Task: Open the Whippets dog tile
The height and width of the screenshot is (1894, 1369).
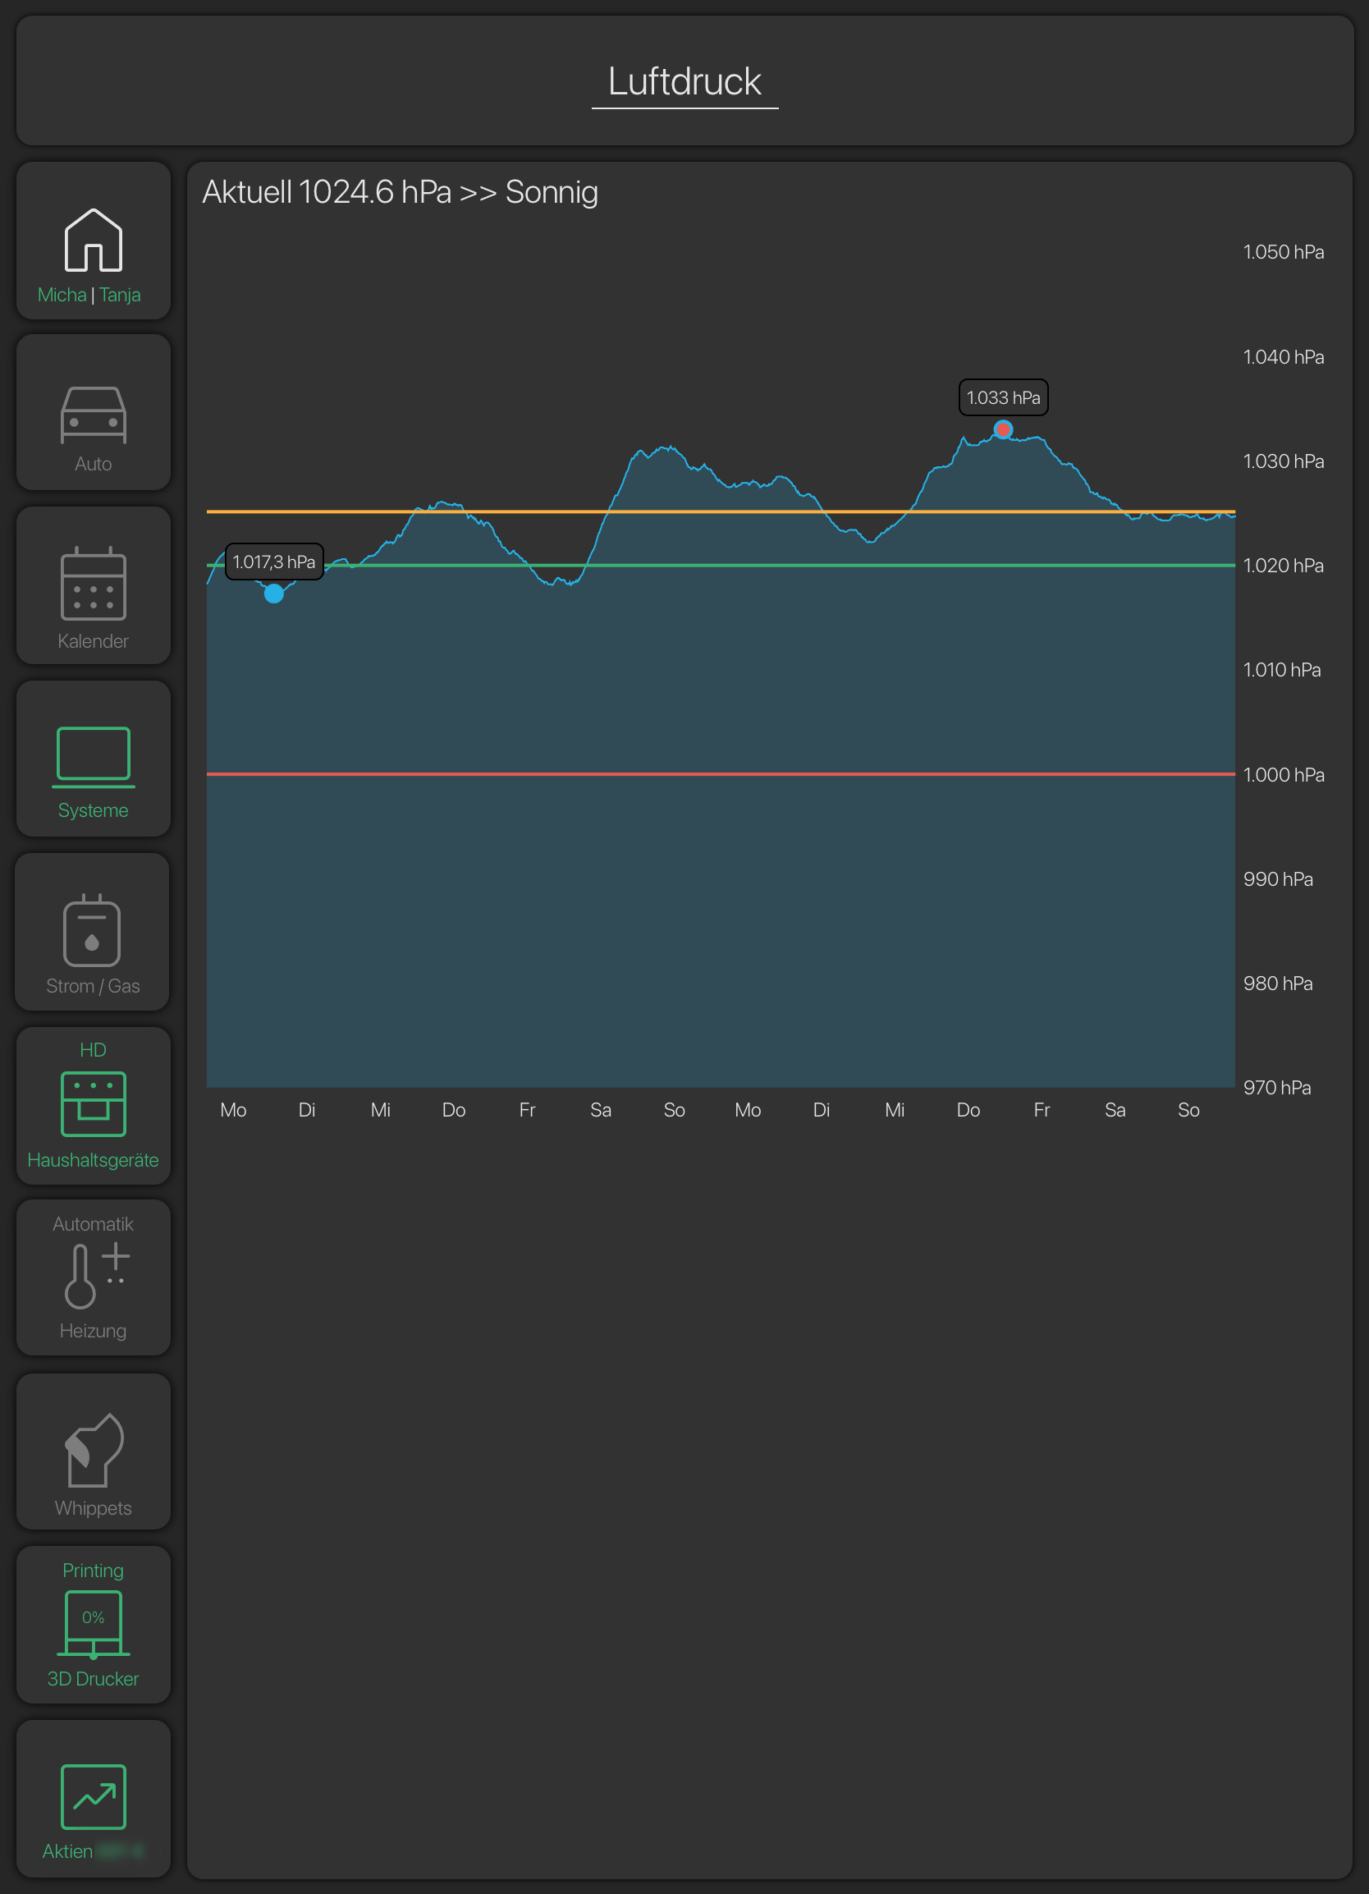Action: (94, 1451)
